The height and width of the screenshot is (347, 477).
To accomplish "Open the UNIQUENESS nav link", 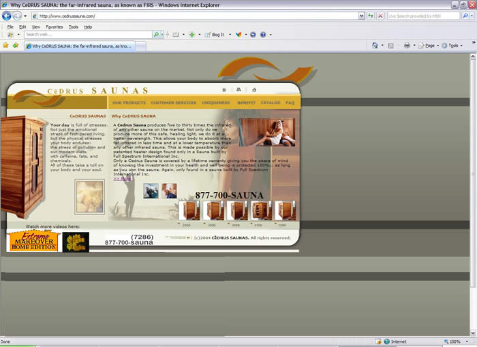I will click(216, 103).
